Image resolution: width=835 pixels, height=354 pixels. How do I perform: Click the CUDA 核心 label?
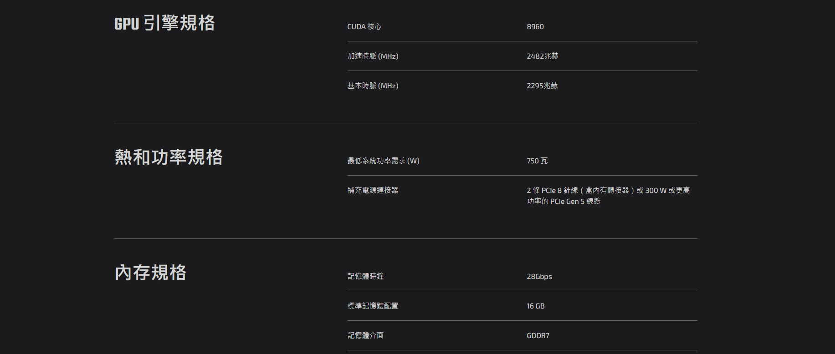coord(364,27)
